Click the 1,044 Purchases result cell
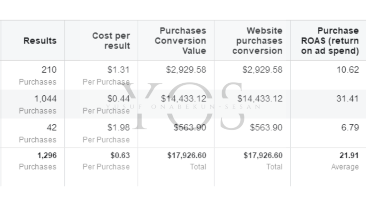The height and width of the screenshot is (205, 366). [33, 104]
